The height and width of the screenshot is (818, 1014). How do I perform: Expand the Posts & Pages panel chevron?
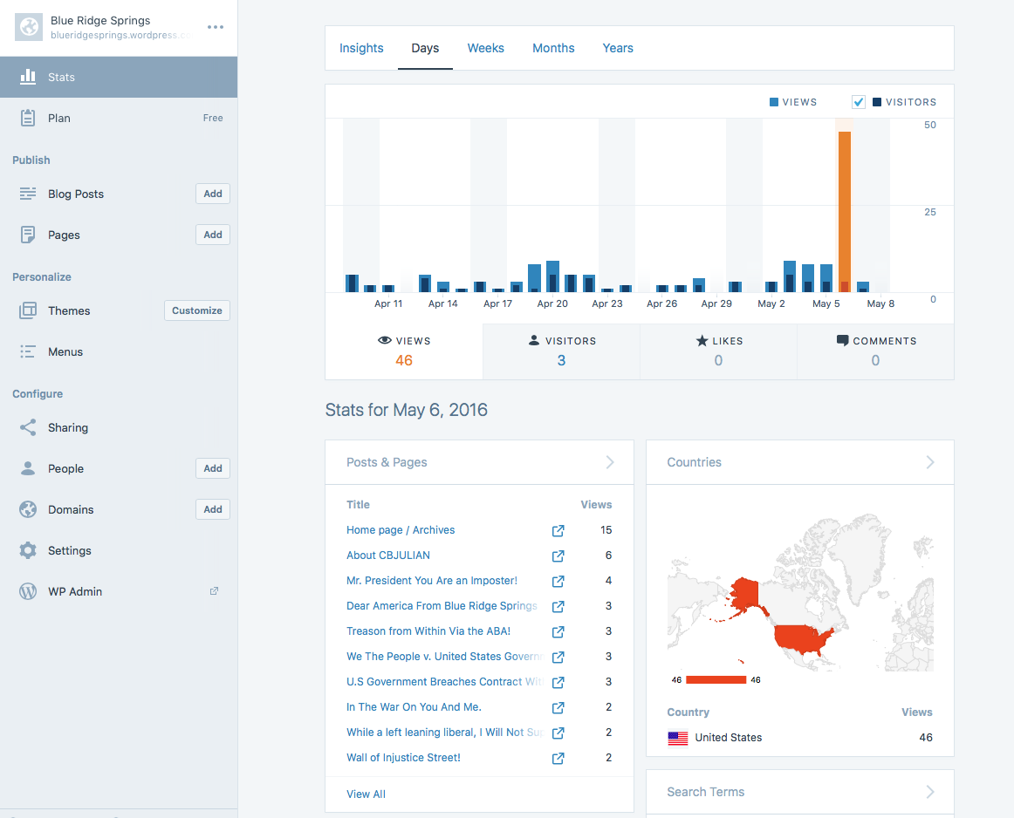pos(610,462)
